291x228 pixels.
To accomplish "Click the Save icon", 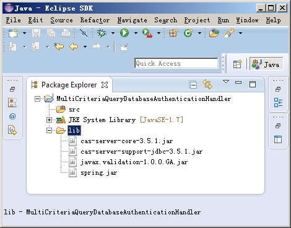I will tap(36, 33).
